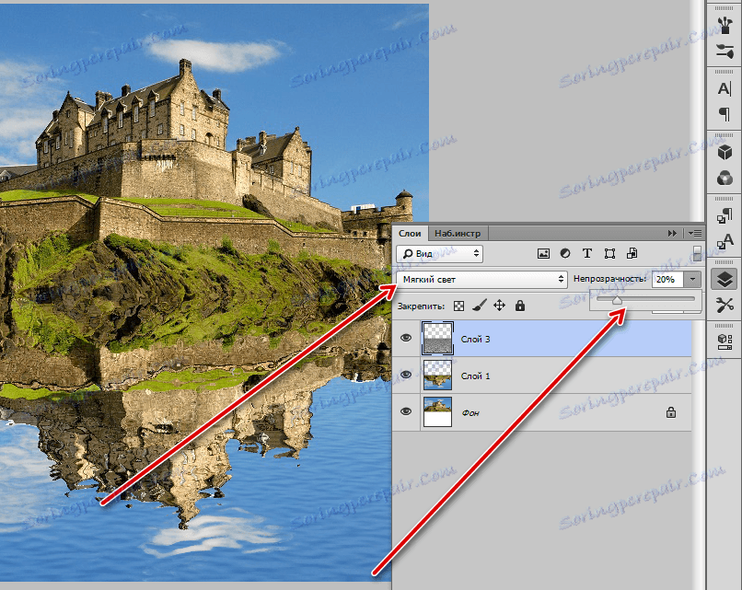Collapse panel with double-arrow button
This screenshot has height=590, width=742.
tap(672, 233)
